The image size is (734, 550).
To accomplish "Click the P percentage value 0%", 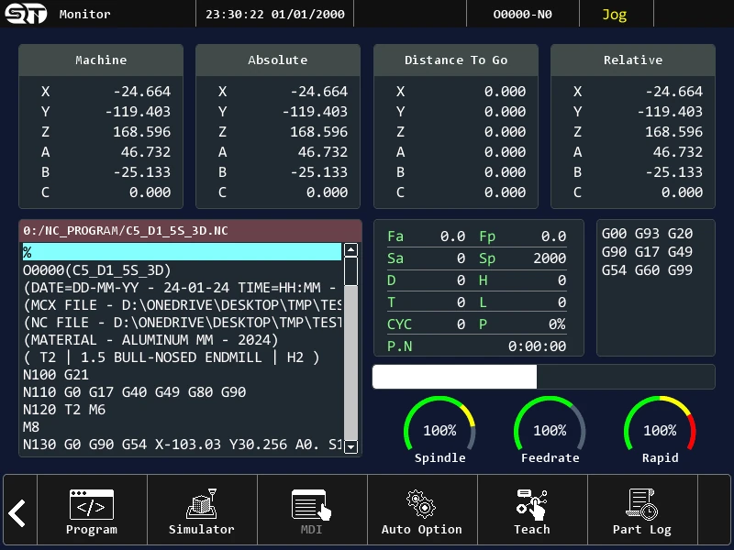I will (557, 324).
